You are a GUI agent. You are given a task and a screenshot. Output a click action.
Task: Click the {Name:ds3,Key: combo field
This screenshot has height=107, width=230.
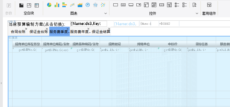(x=89, y=24)
